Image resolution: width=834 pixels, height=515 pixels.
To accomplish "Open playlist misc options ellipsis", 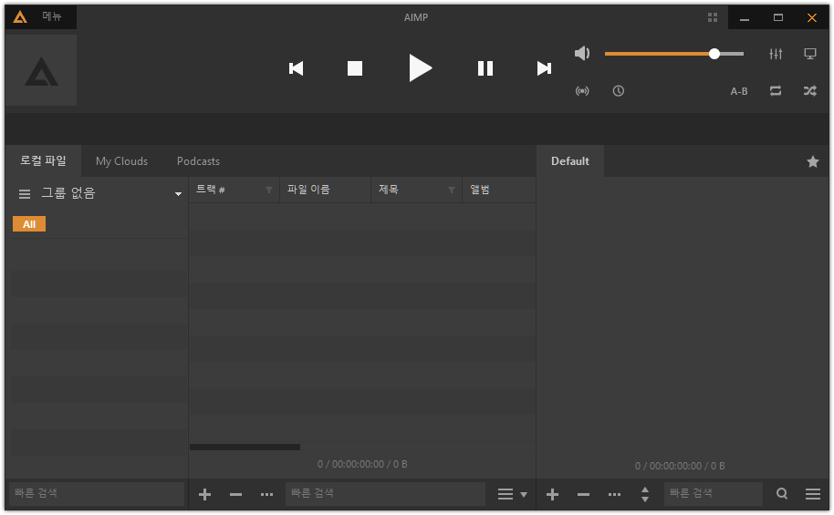I will (x=614, y=495).
